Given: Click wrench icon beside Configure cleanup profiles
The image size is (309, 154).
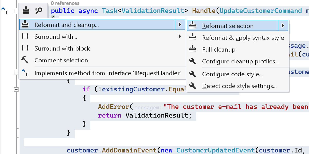Looking at the screenshot, I should 193,61.
